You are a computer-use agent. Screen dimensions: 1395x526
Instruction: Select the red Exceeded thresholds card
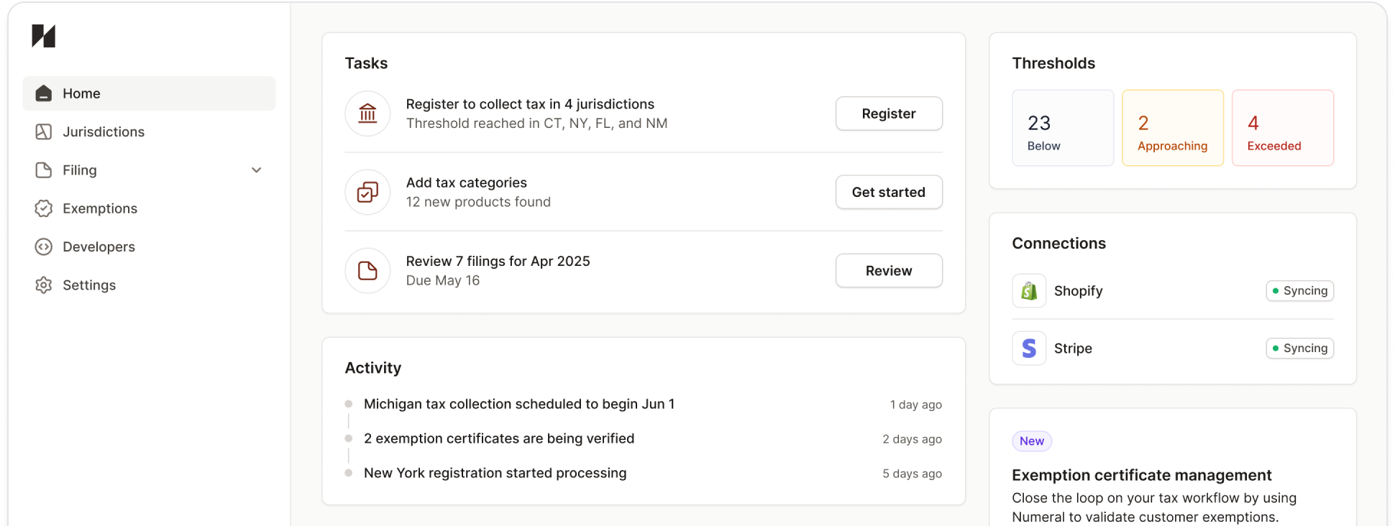point(1283,128)
